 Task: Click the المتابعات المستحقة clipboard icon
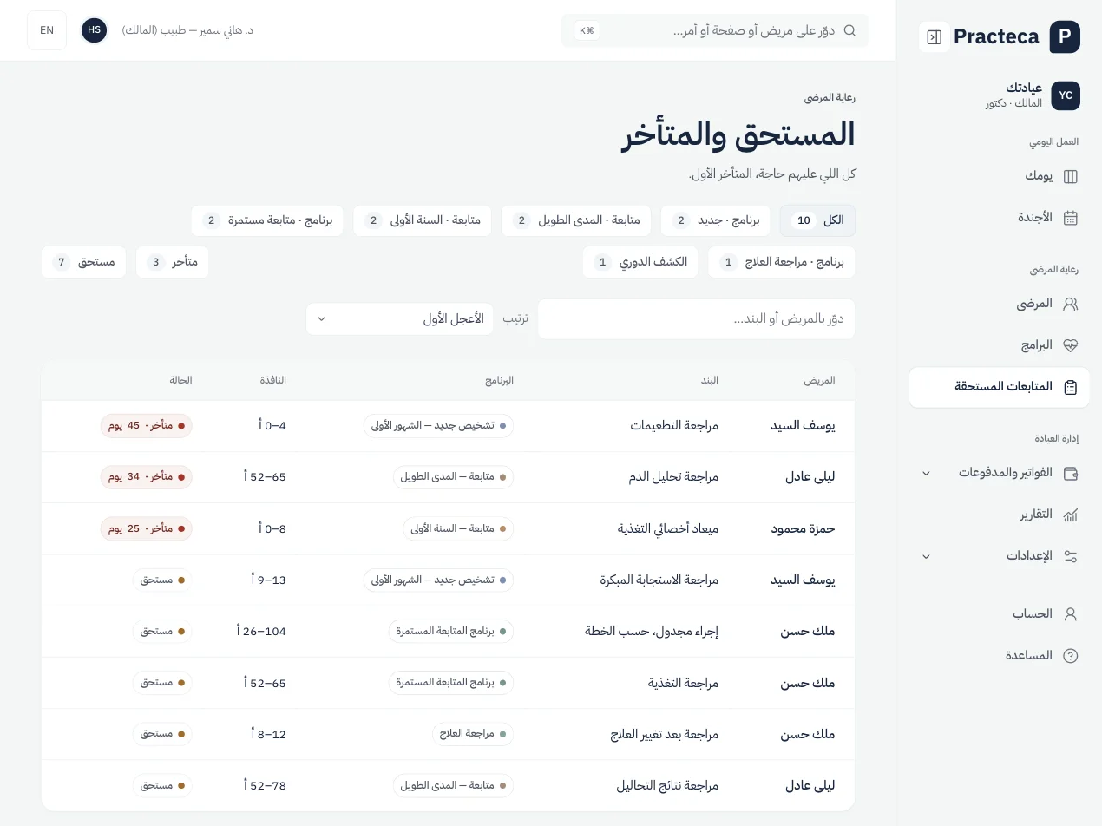click(1071, 387)
